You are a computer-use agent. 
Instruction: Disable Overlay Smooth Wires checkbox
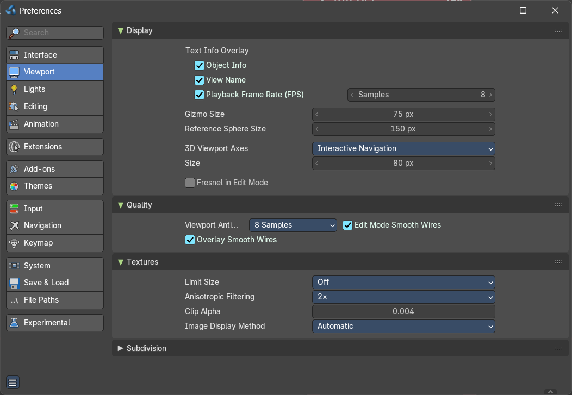click(190, 240)
